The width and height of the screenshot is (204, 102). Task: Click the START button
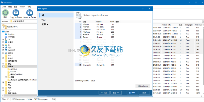tap(132, 93)
